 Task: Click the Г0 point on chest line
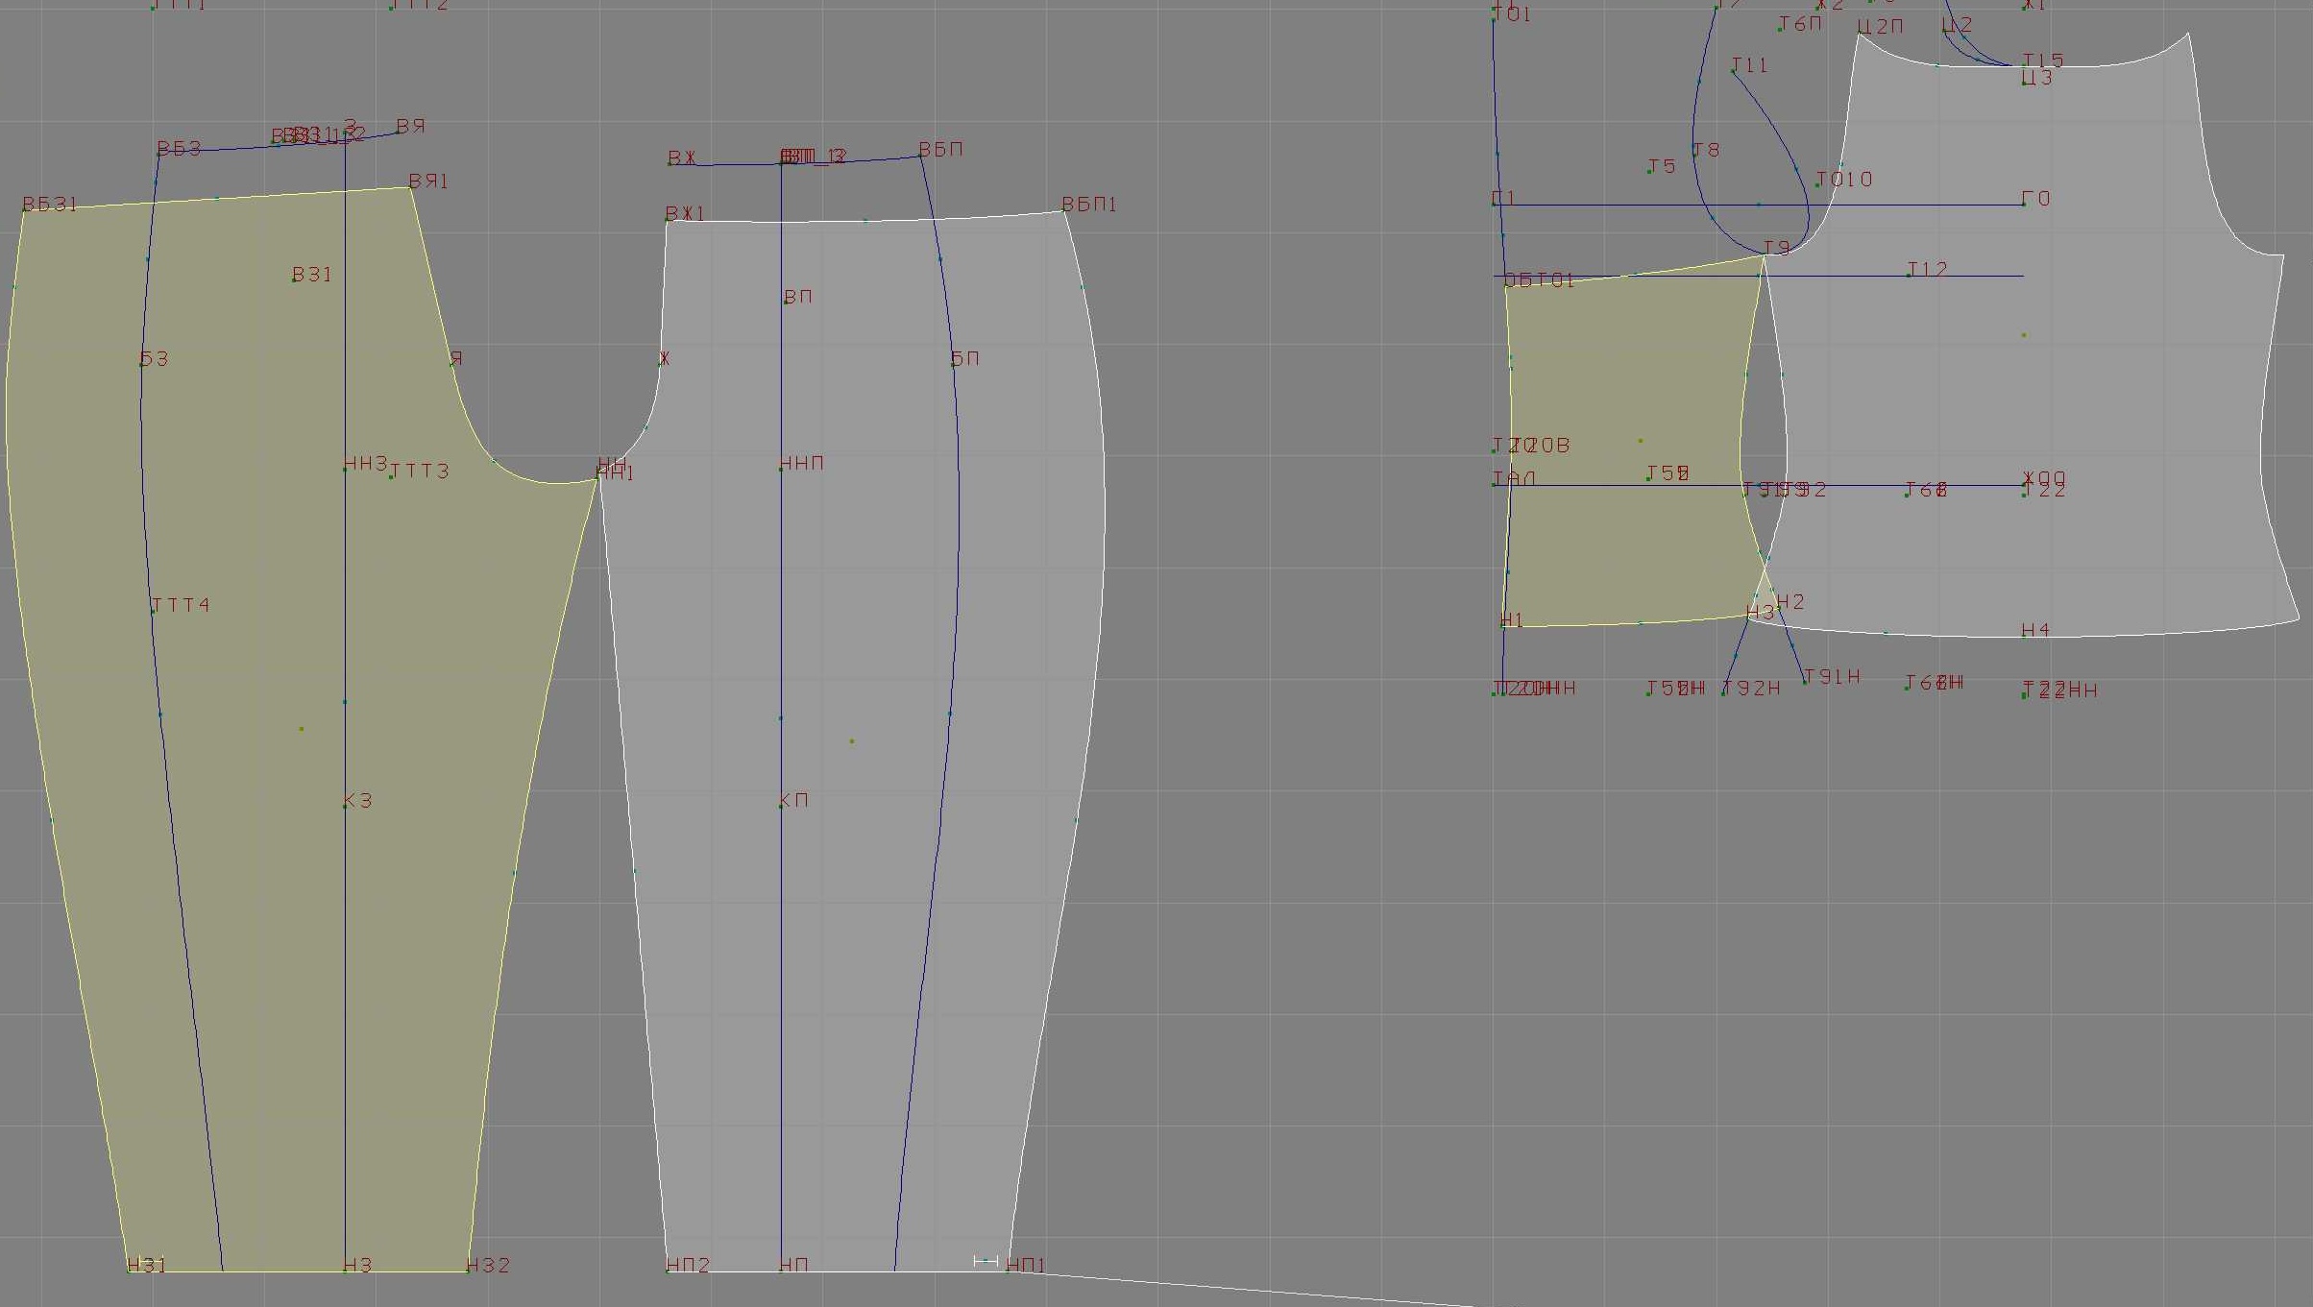(x=2024, y=204)
